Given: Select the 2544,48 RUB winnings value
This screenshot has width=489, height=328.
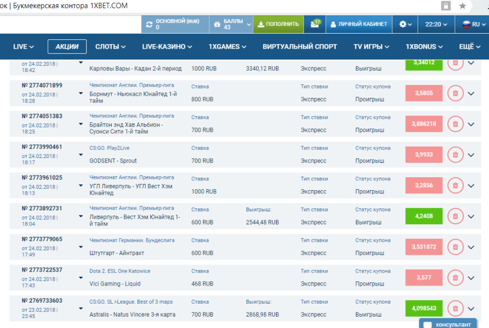Looking at the screenshot, I should click(x=262, y=222).
